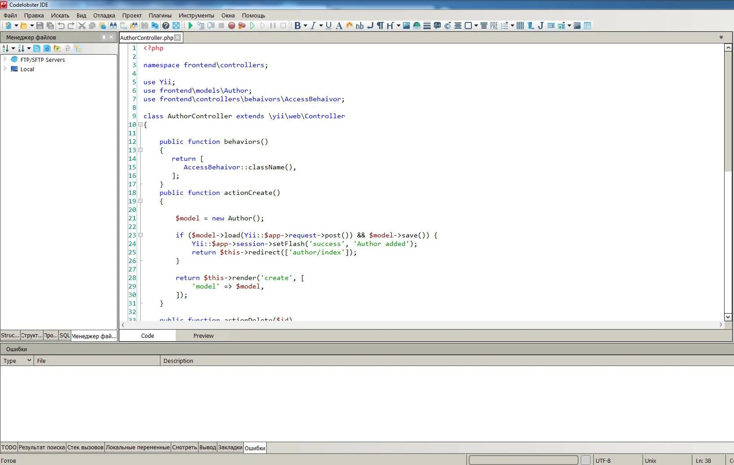
Task: Insert a paragraph with the pilcrow icon
Action: click(x=380, y=26)
